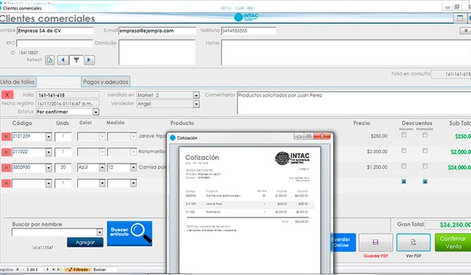Open the Medida dropdown showing 12

pos(133,167)
